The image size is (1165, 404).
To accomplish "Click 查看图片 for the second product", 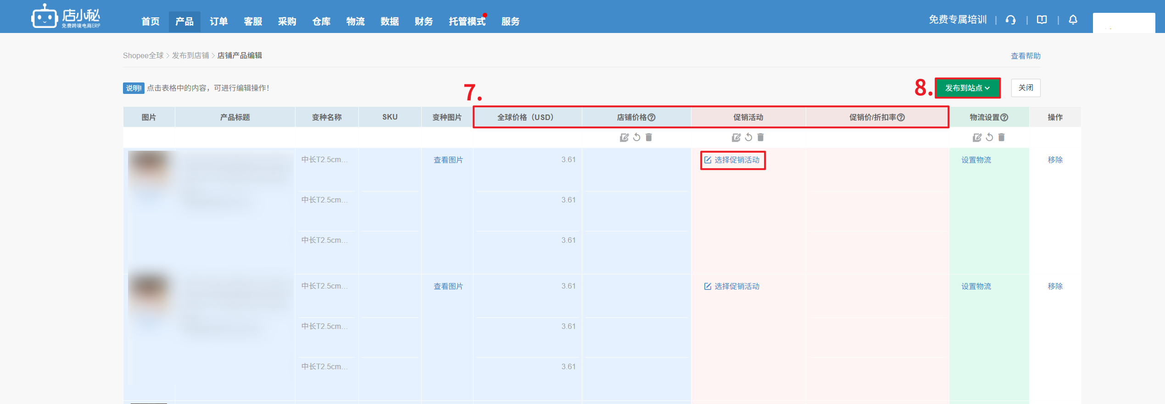I will [448, 286].
